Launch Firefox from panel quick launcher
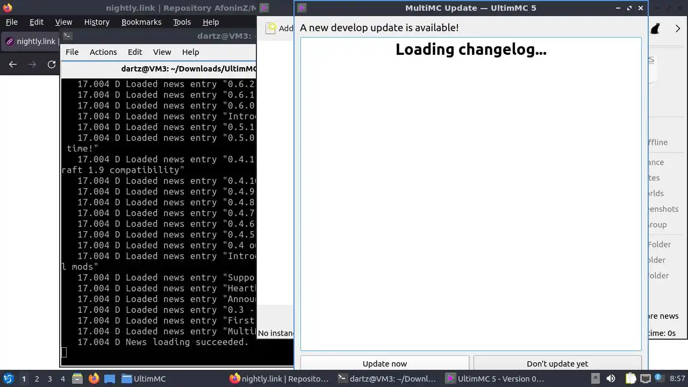688x387 pixels. point(94,378)
